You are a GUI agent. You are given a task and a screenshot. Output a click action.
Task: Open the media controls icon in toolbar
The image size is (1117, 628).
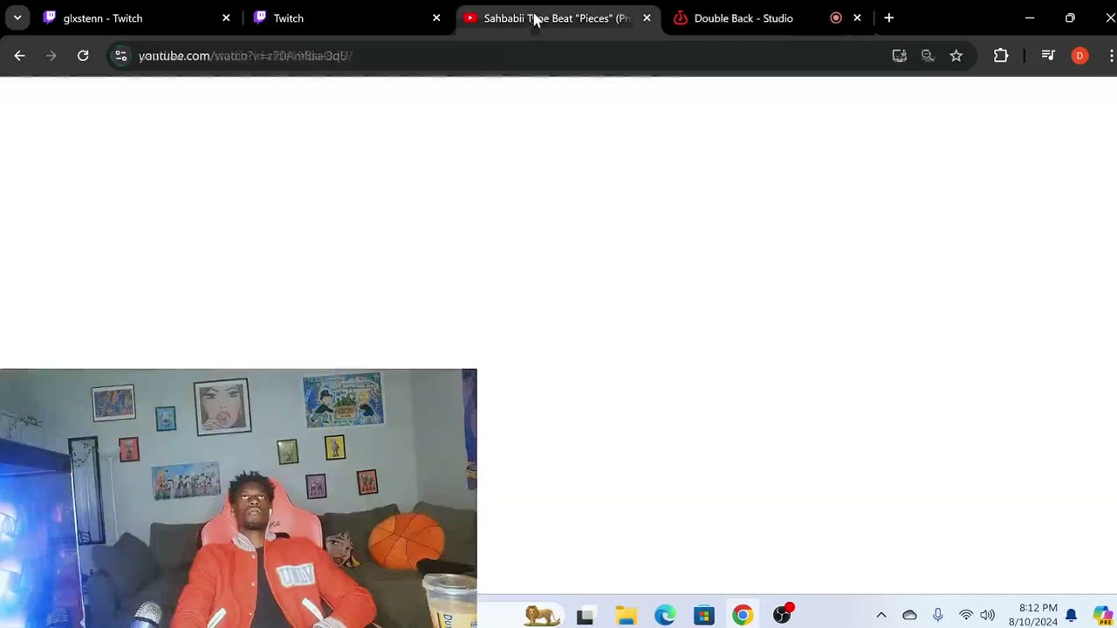(1048, 56)
